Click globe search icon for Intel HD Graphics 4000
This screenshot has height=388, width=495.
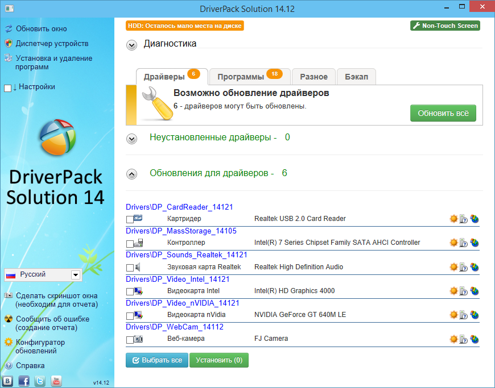point(474,291)
